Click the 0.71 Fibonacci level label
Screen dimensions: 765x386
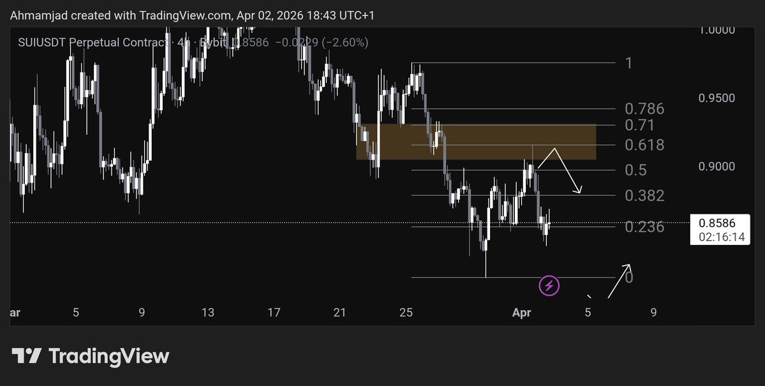(x=639, y=124)
